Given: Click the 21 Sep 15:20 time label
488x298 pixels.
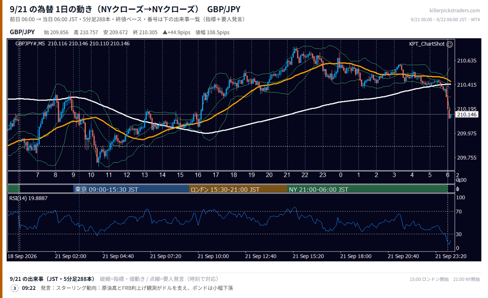Looking at the screenshot, I should [308, 256].
